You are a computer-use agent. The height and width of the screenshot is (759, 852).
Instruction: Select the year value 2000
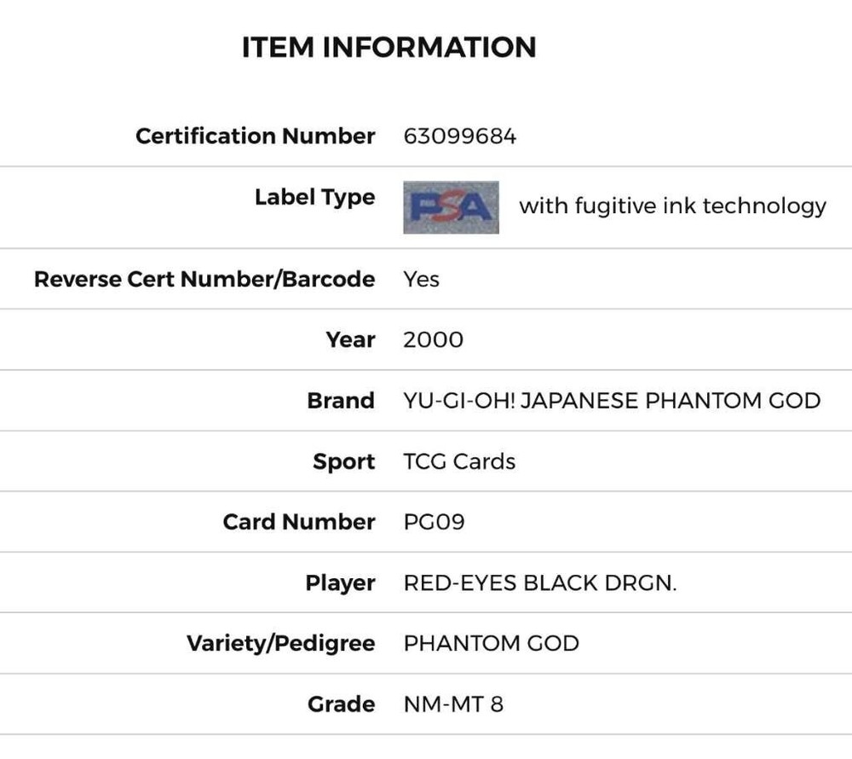433,339
